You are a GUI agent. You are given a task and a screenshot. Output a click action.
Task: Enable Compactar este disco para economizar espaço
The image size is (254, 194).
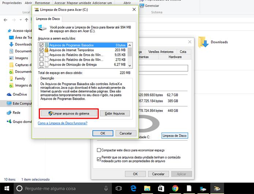(99, 150)
